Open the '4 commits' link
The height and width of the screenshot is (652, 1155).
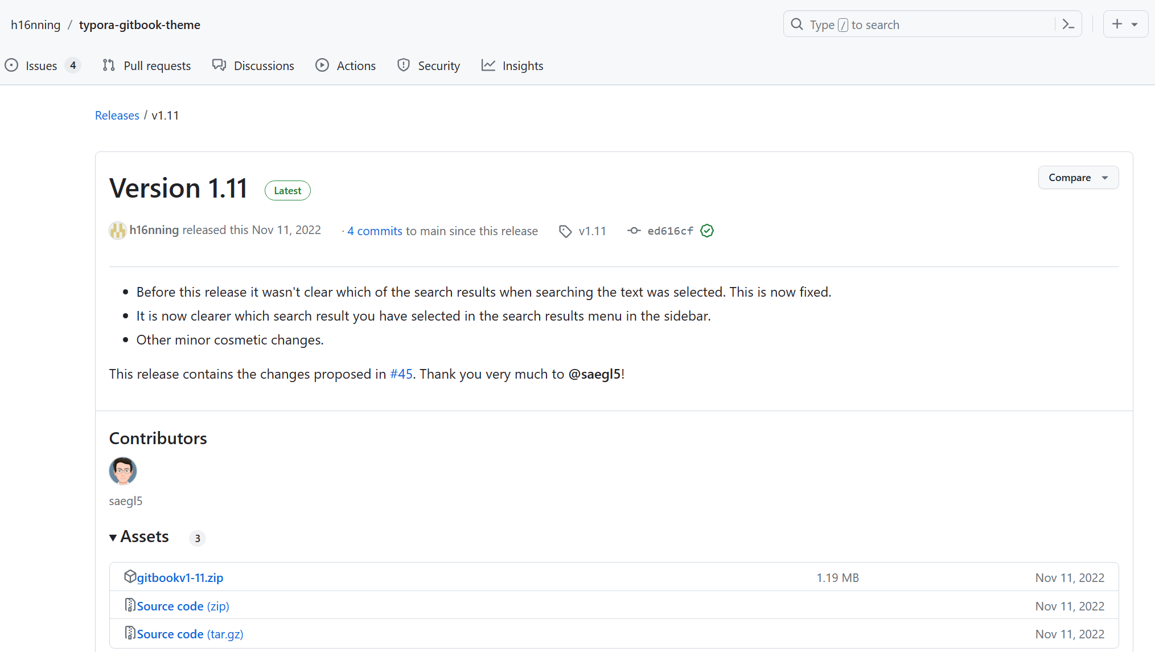(375, 231)
